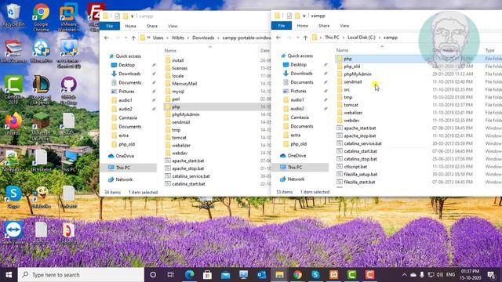This screenshot has width=502, height=282.
Task: Click the Cortana circle on taskbar
Action: (153, 275)
